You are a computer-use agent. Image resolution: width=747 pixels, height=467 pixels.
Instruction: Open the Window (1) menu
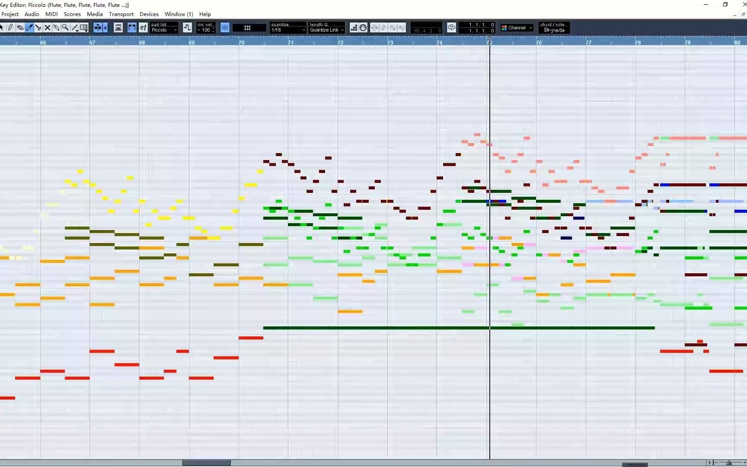[x=179, y=14]
